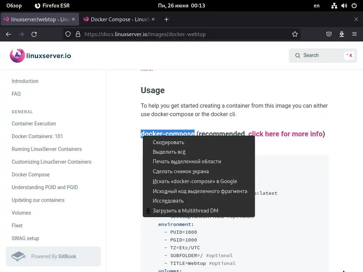The width and height of the screenshot is (363, 272).
Task: Go back using the back arrow
Action: click(9, 34)
